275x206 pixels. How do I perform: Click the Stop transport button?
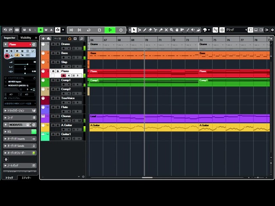pos(99,30)
